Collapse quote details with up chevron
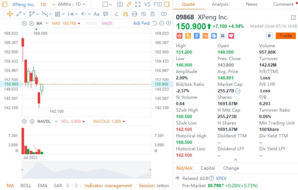Screen dimensions: 298x190 [236, 160]
